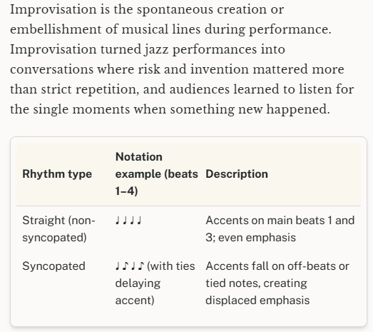
Task: Click the four quarter notes notation
Action: pos(128,221)
